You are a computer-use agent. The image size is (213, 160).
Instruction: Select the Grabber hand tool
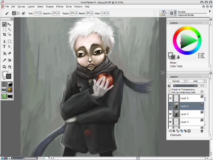(x=10, y=67)
